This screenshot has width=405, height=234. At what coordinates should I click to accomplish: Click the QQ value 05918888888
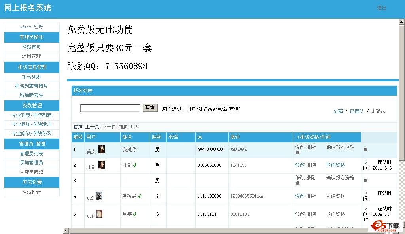pos(210,150)
